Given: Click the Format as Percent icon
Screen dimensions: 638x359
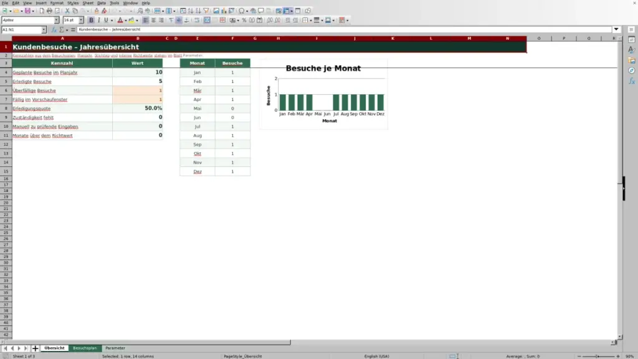Looking at the screenshot, I should point(244,20).
